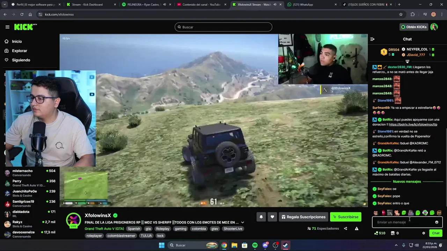
Task: Toggle the notification bell for XfolowinsX
Action: pyautogui.click(x=261, y=217)
